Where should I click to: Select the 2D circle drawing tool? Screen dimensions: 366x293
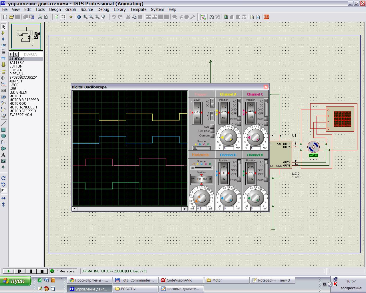click(x=3, y=136)
